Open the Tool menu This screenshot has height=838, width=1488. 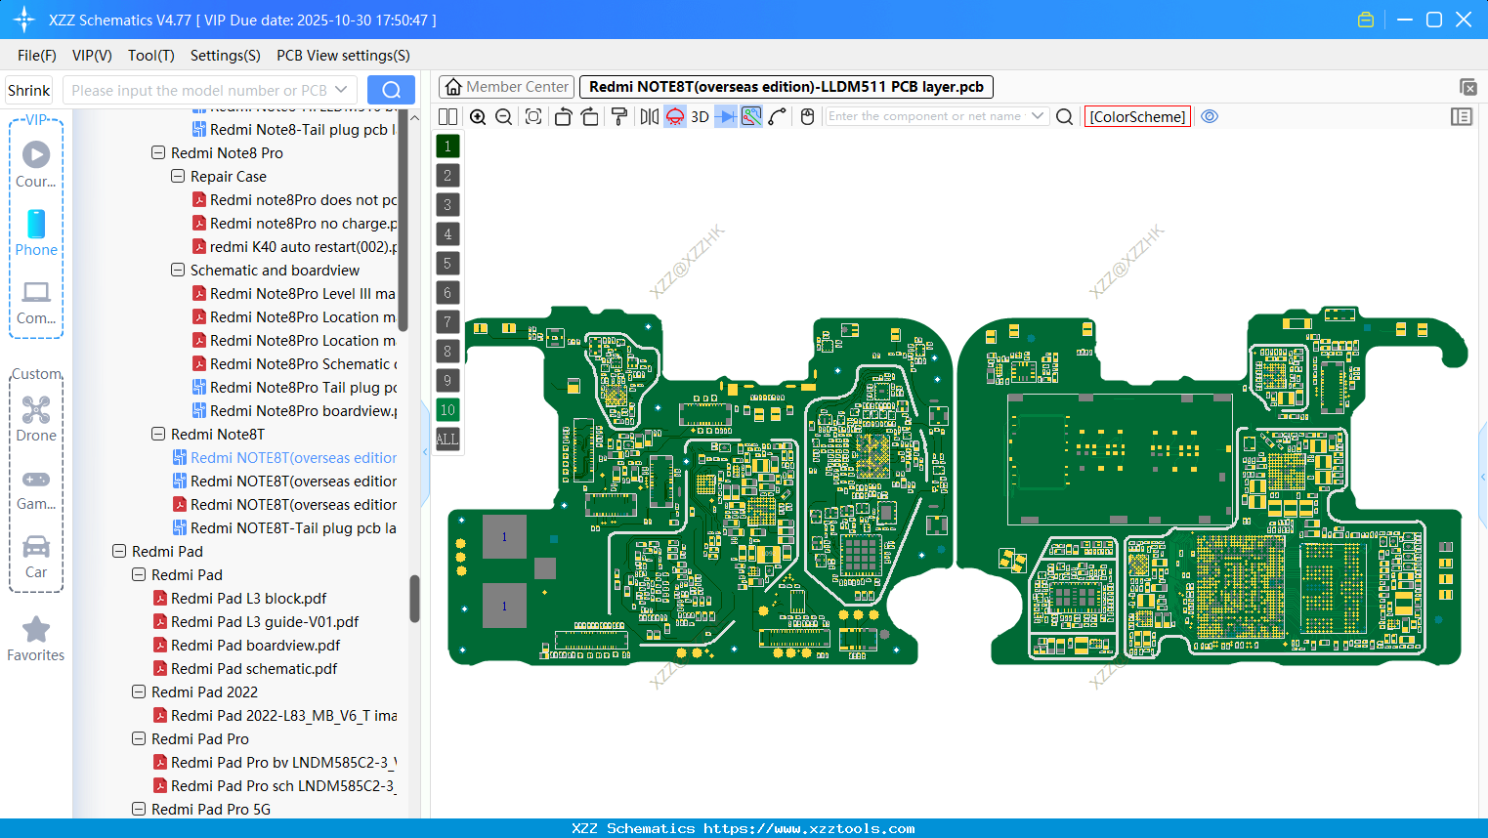(150, 56)
